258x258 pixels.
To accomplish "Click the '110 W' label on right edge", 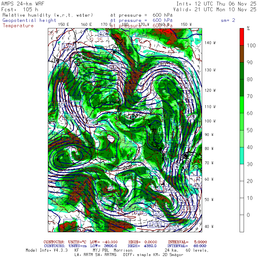I will pyautogui.click(x=210, y=107).
